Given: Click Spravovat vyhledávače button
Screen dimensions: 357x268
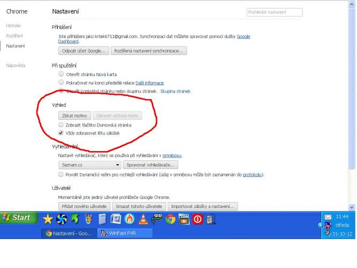Looking at the screenshot, I should (x=150, y=165).
